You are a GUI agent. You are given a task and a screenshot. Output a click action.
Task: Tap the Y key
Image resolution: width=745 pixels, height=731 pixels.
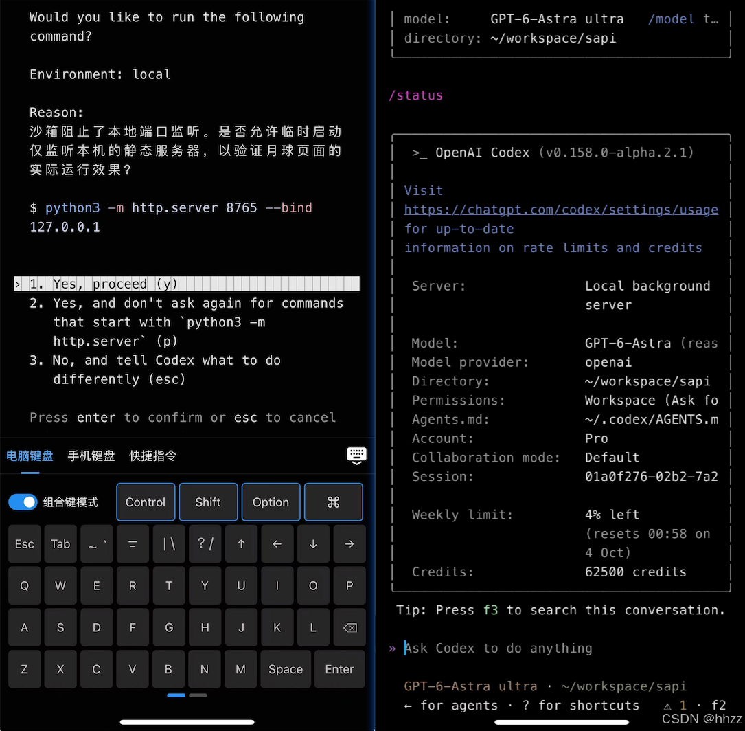point(205,585)
